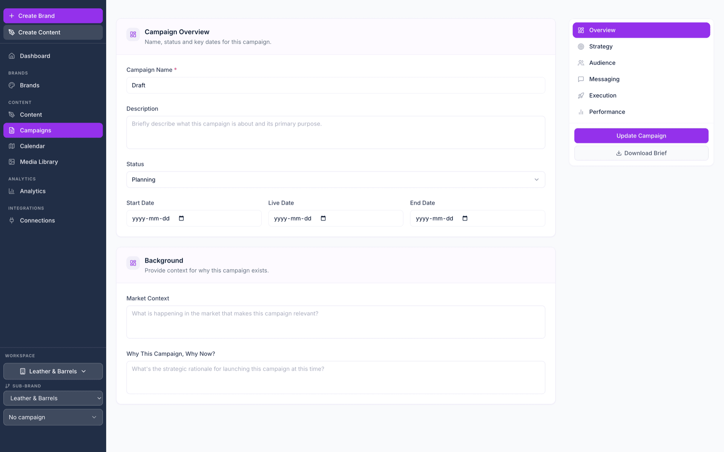Viewport: 724px width, 452px height.
Task: Select the Dashboard home icon
Action: 11,56
